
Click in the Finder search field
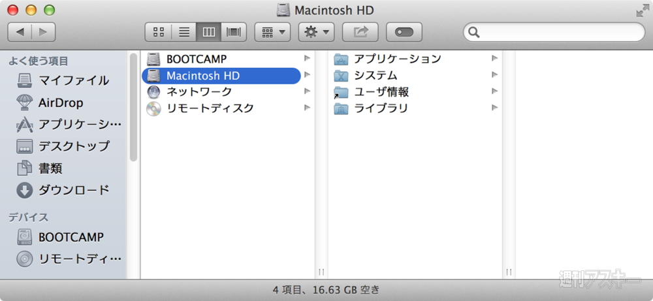coord(554,32)
